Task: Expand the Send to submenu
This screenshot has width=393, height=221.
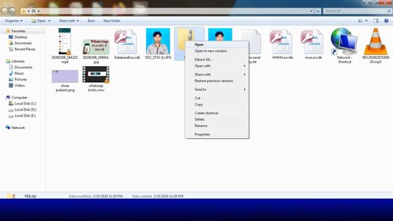Action: point(217,90)
